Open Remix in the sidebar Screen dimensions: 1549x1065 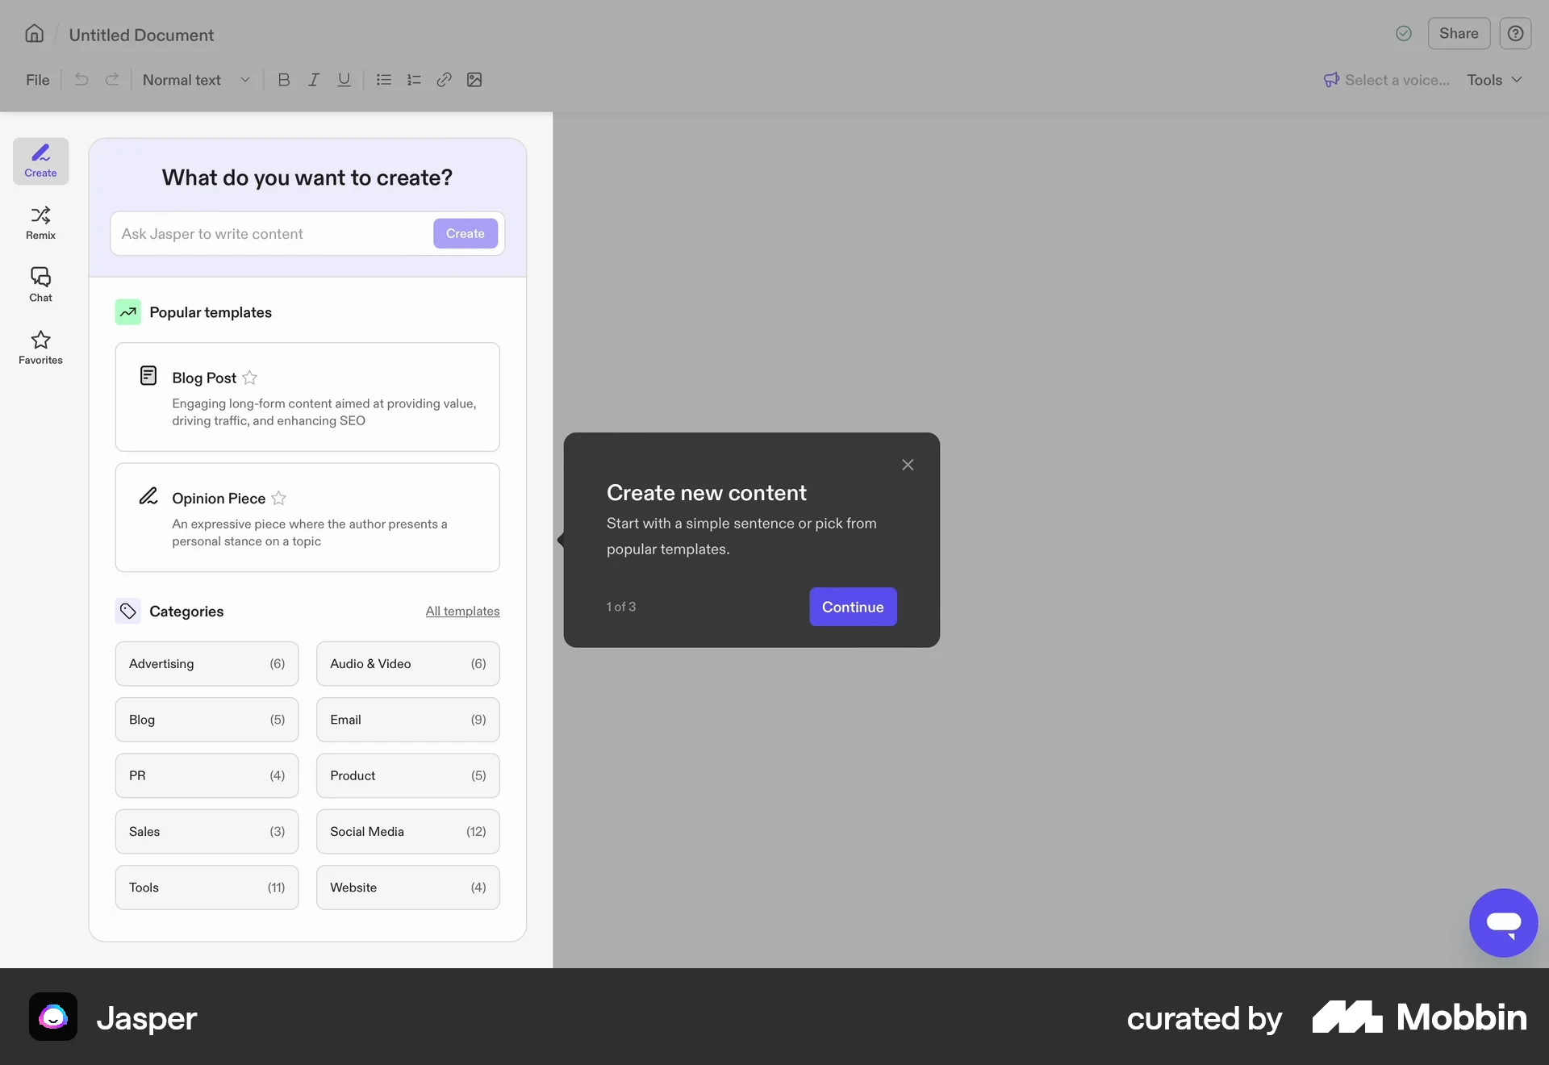[40, 222]
